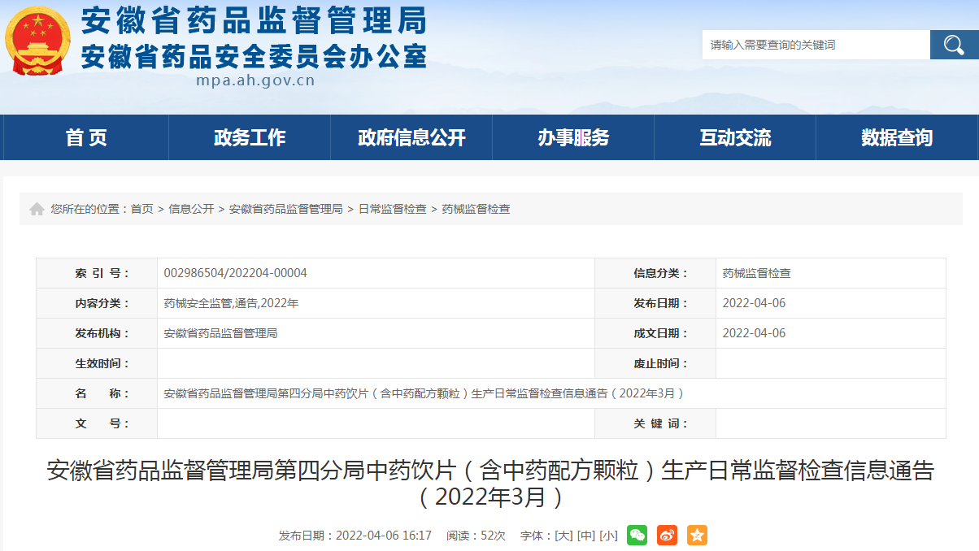Set font size to 中
Viewport: 979px width, 551px height.
click(x=585, y=536)
